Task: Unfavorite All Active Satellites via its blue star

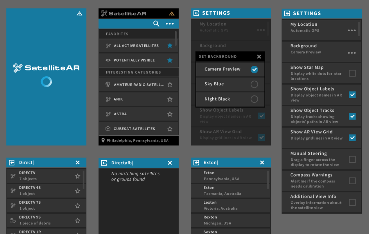Action: click(x=170, y=45)
